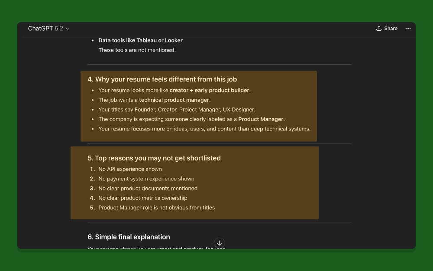
Task: Click the bullet about ideas, users, and content
Action: [204, 129]
